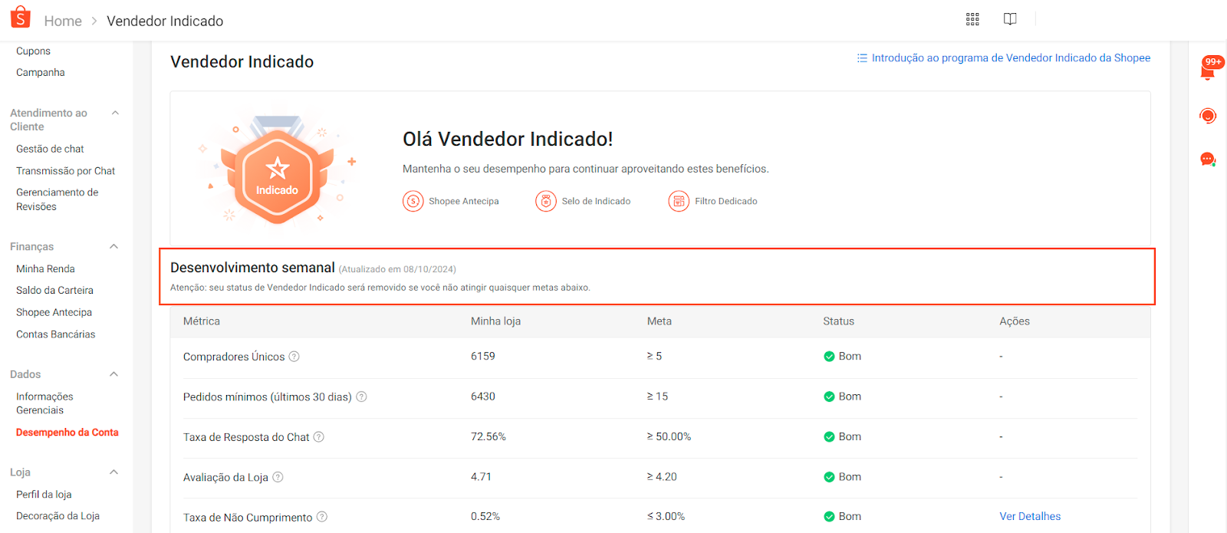Click the ≤ 3.00% non-fulfillment target
The image size is (1227, 533).
(x=666, y=516)
